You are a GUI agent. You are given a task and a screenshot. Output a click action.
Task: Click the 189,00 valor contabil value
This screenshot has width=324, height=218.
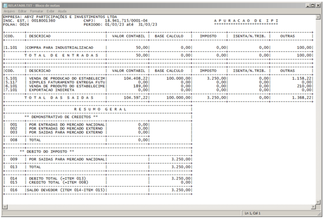(x=141, y=86)
